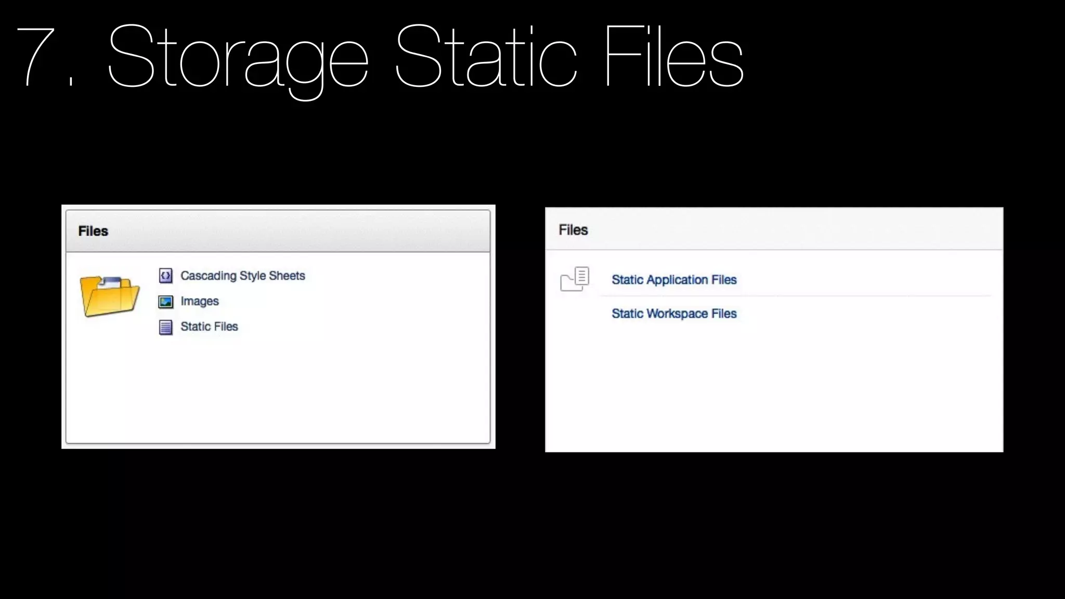This screenshot has width=1065, height=599.
Task: Click the Cascading Style Sheets icon
Action: pyautogui.click(x=165, y=276)
